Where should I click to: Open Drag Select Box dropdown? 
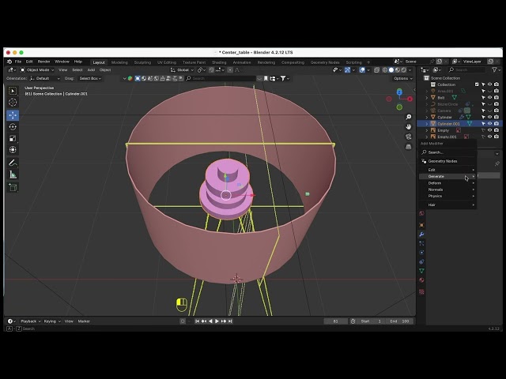[90, 78]
